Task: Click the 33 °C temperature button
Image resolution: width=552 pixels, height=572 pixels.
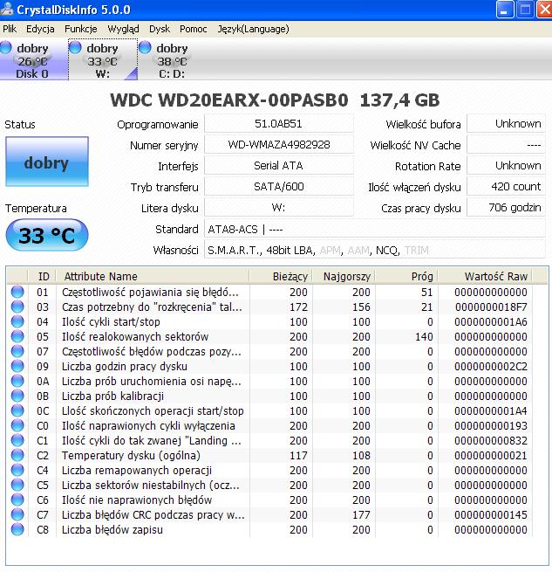Action: click(47, 235)
